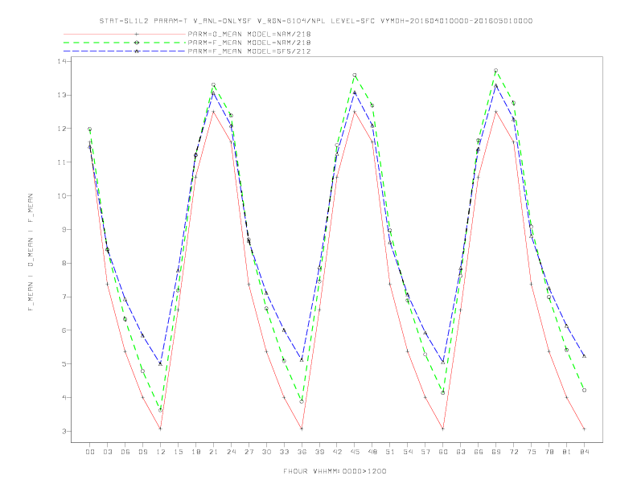Click x-axis forecast hour label 33
This screenshot has height=492, width=637.
[x=284, y=452]
